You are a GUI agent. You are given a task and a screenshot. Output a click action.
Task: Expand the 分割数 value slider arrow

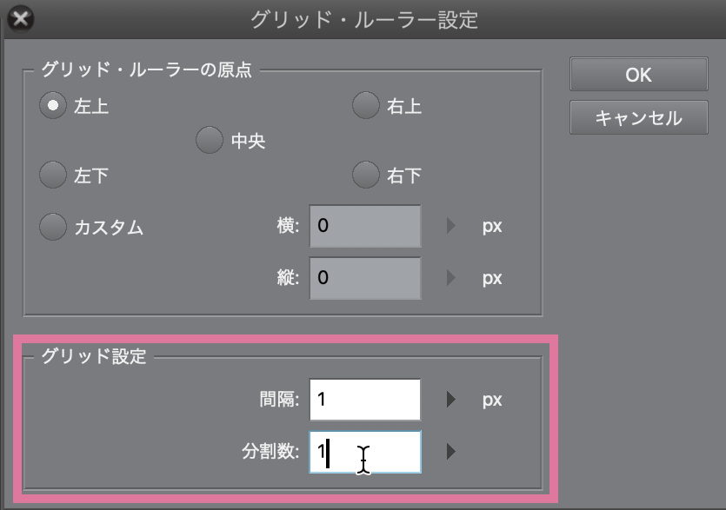[x=451, y=451]
